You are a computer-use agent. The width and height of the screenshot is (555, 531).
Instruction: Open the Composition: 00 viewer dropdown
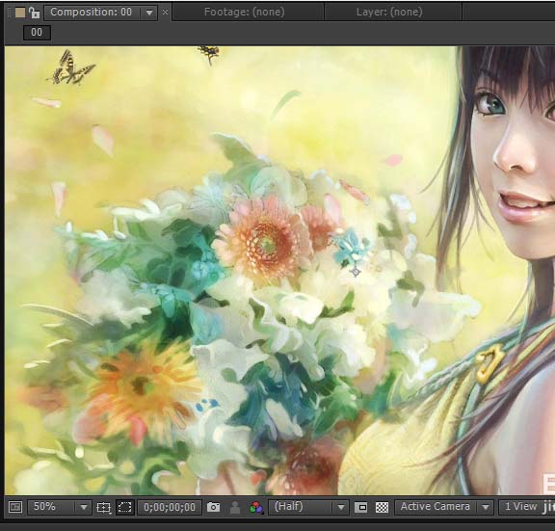click(149, 13)
